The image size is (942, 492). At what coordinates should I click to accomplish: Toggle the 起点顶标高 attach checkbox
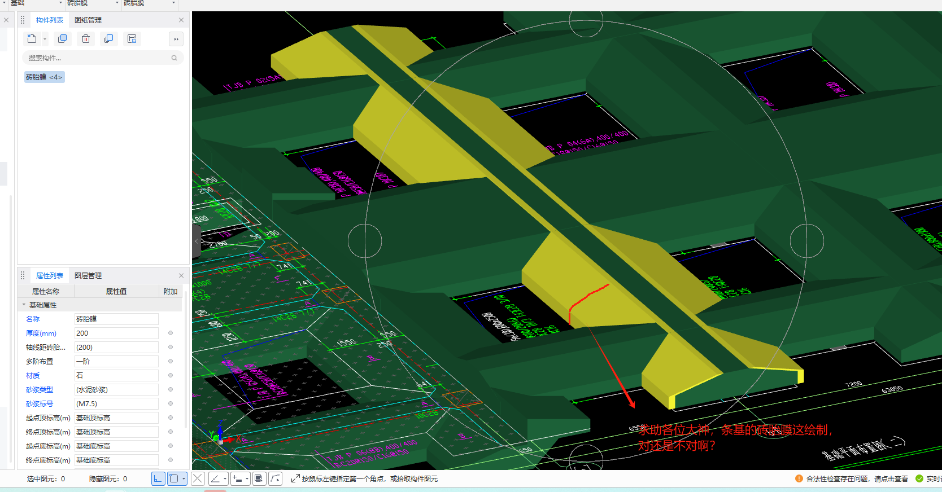[171, 418]
